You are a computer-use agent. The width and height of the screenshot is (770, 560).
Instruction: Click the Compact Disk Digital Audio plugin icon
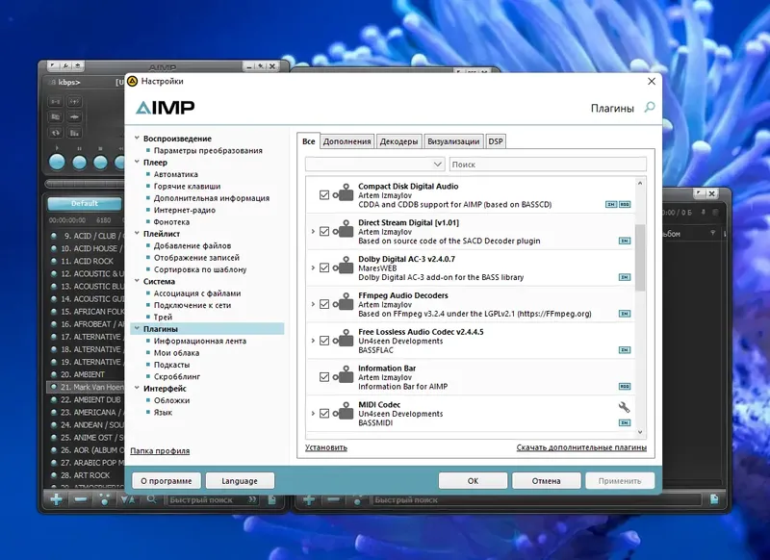coord(344,193)
